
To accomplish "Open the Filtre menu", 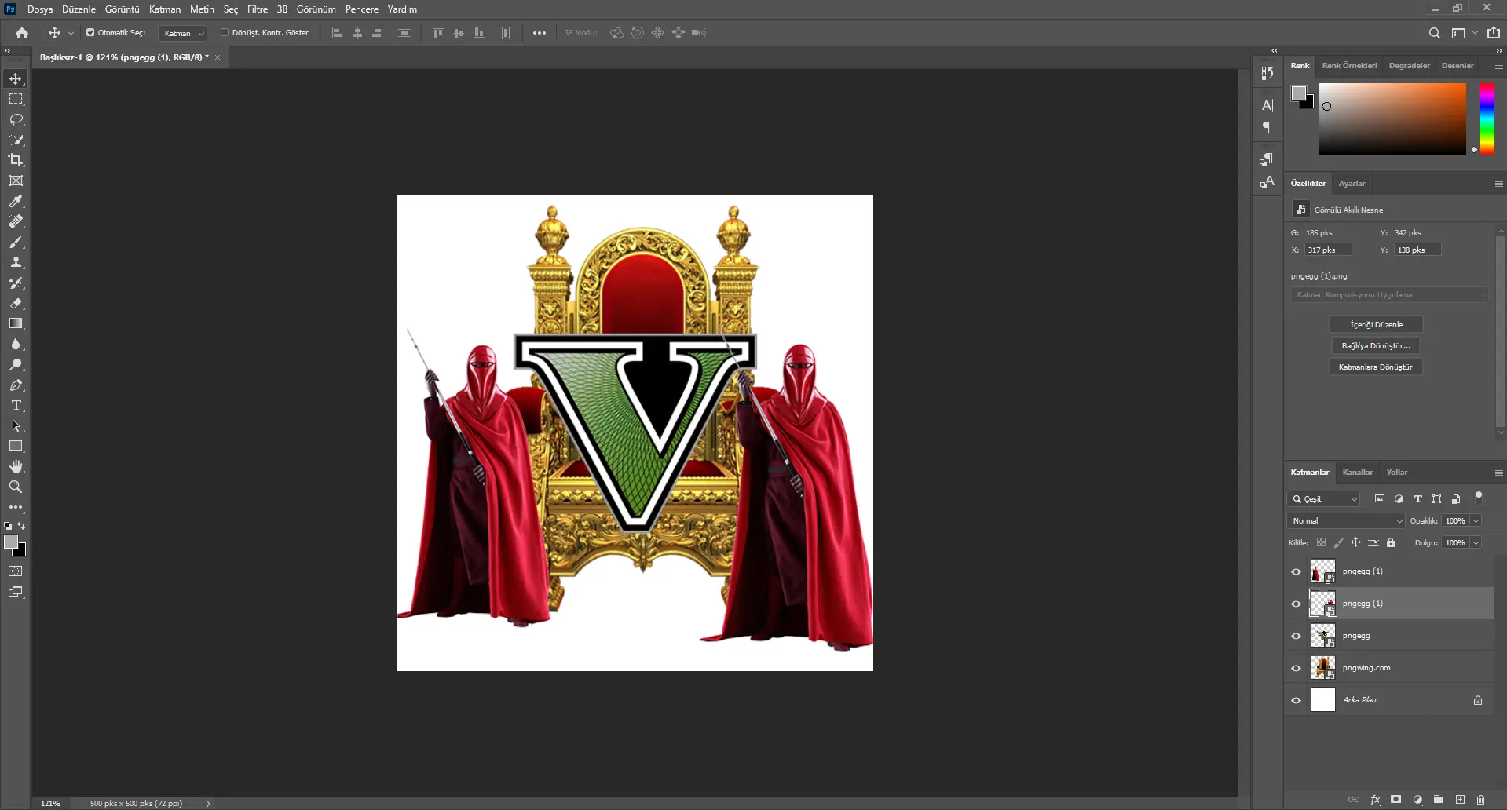I will pyautogui.click(x=258, y=9).
